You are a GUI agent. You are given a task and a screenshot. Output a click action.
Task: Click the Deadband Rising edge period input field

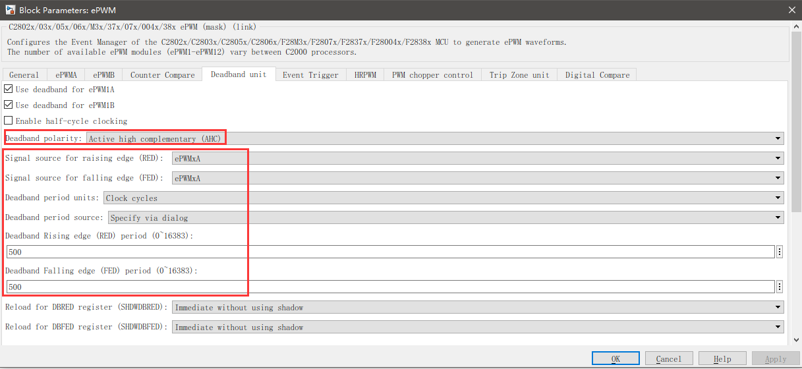390,252
